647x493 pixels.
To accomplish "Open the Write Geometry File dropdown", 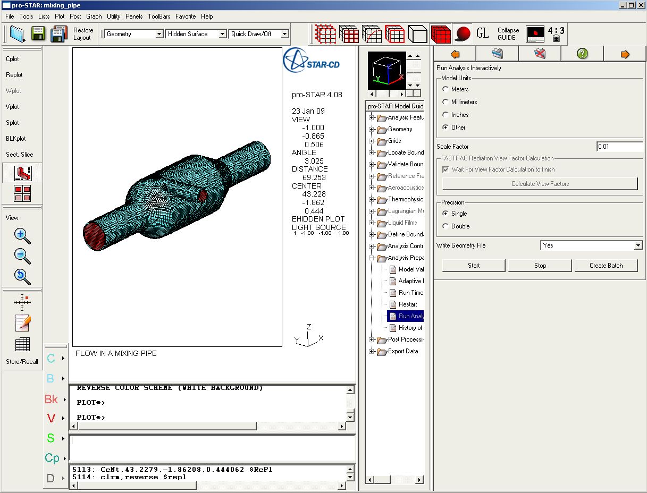I will [638, 245].
